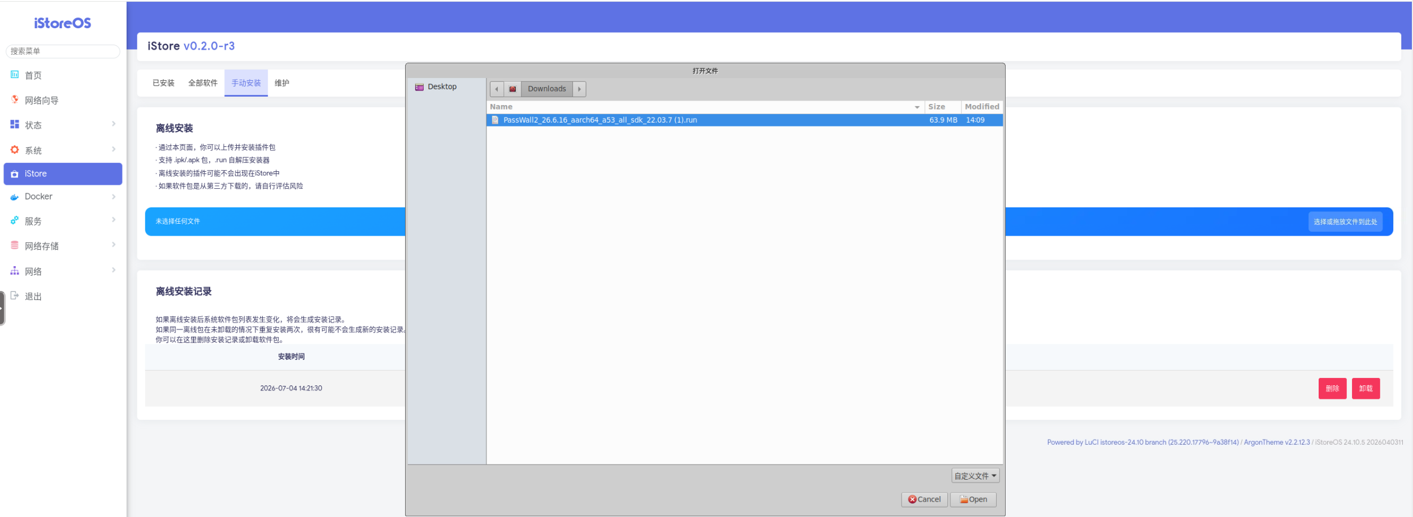Expand the 网络存储 menu chevron
Screen dimensions: 1413x517
coord(114,245)
